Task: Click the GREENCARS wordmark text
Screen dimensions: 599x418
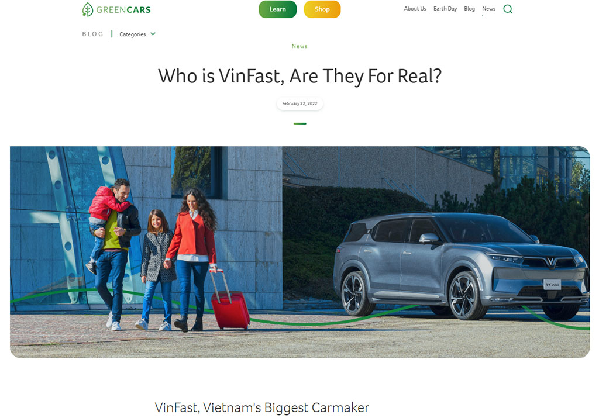Action: tap(123, 10)
